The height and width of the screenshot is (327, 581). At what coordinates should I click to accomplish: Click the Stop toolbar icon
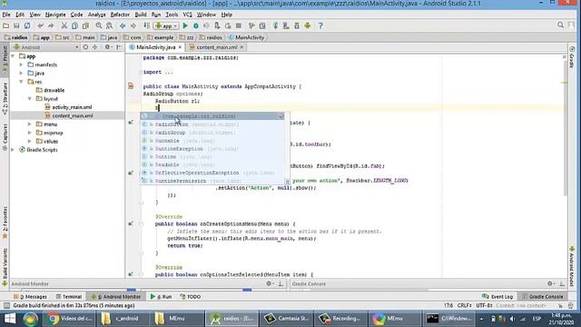(x=239, y=25)
